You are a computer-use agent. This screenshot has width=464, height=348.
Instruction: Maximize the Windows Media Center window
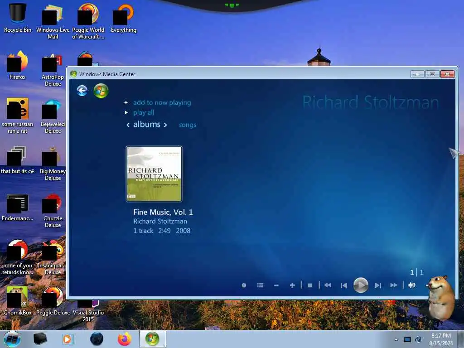432,74
